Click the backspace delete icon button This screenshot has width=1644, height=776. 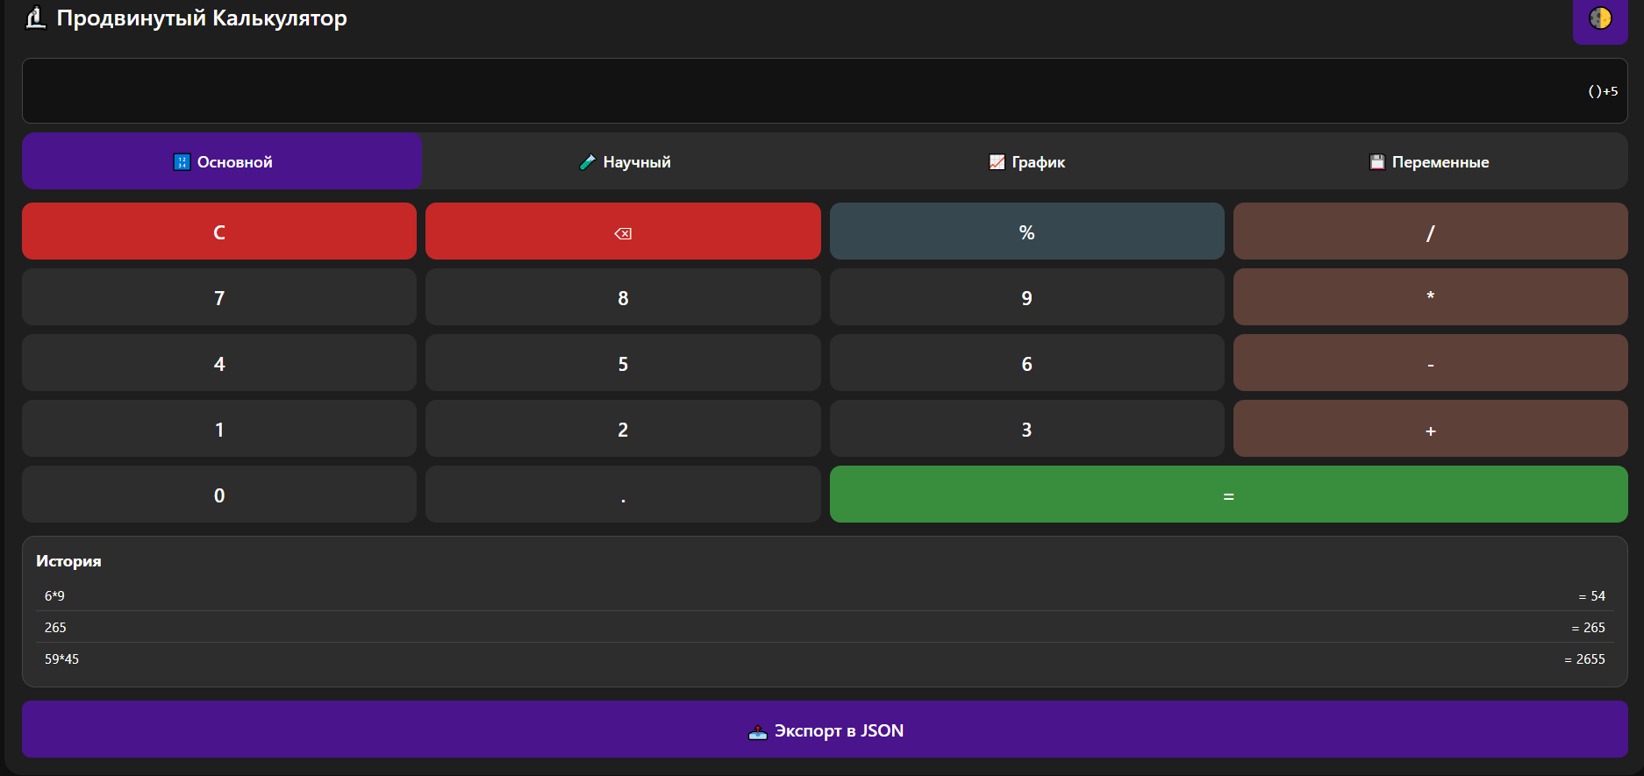point(623,231)
